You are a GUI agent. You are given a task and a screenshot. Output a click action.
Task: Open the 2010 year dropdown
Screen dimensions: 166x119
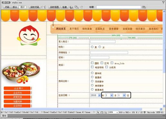tap(95, 95)
